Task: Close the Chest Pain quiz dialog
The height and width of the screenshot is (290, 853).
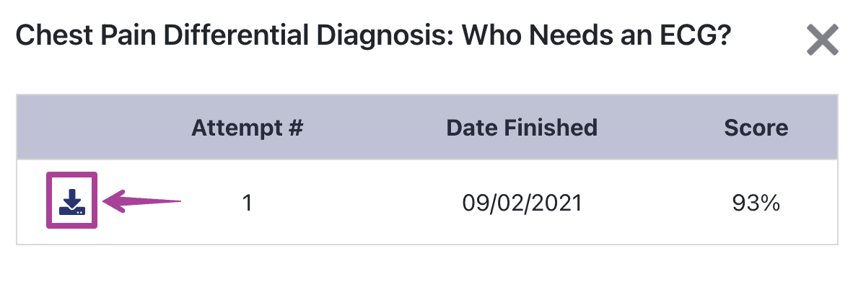Action: (x=822, y=40)
